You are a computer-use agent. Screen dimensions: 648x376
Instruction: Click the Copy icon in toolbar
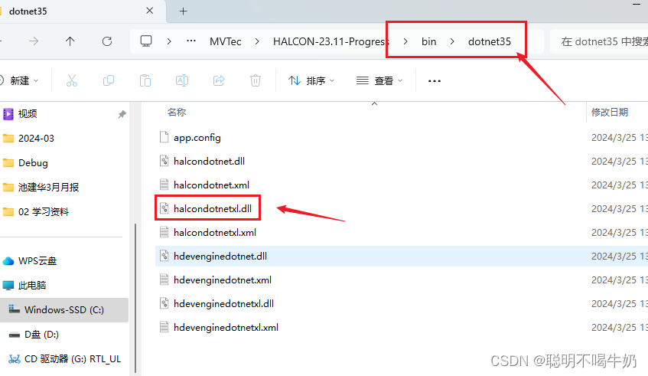pyautogui.click(x=109, y=80)
